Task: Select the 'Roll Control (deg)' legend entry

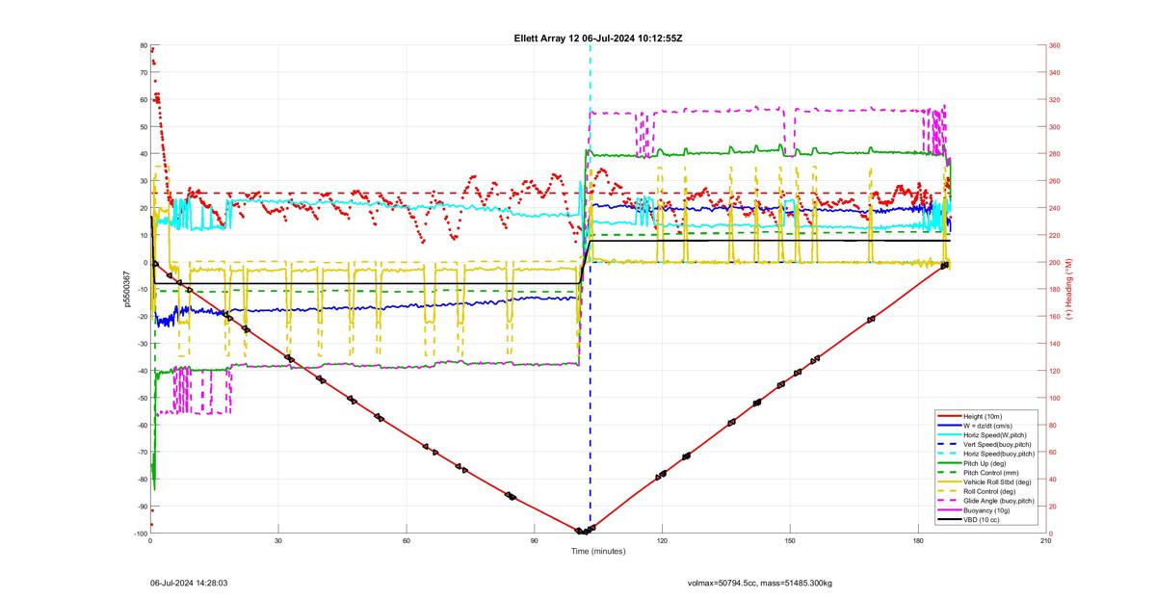Action: [x=989, y=491]
